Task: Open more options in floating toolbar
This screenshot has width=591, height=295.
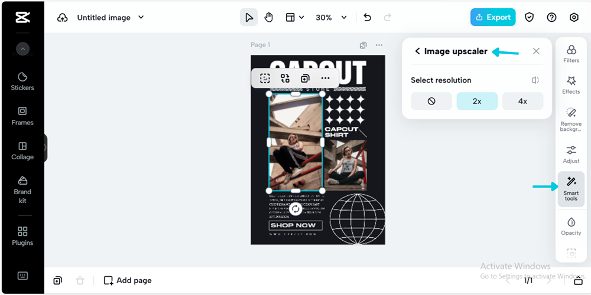Action: click(325, 78)
